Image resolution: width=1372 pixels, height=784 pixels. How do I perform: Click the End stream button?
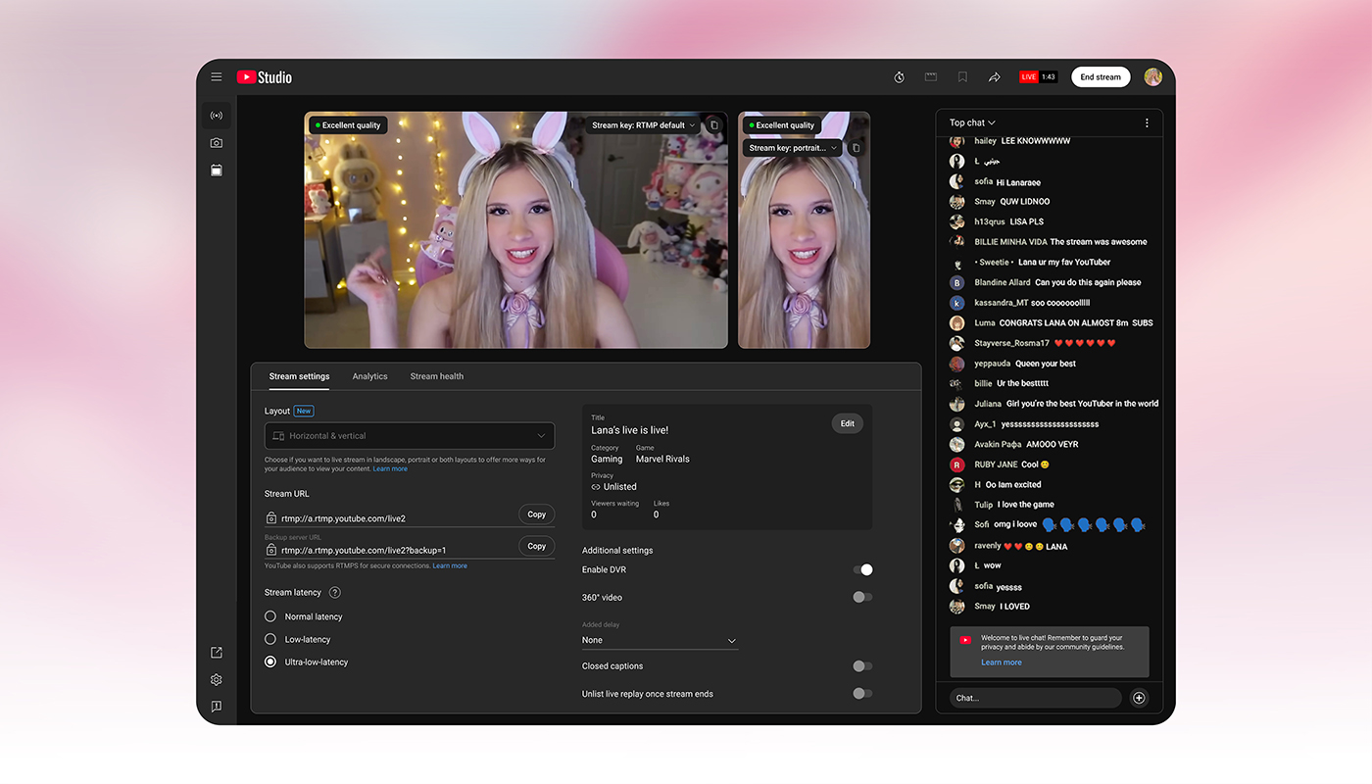pyautogui.click(x=1100, y=76)
